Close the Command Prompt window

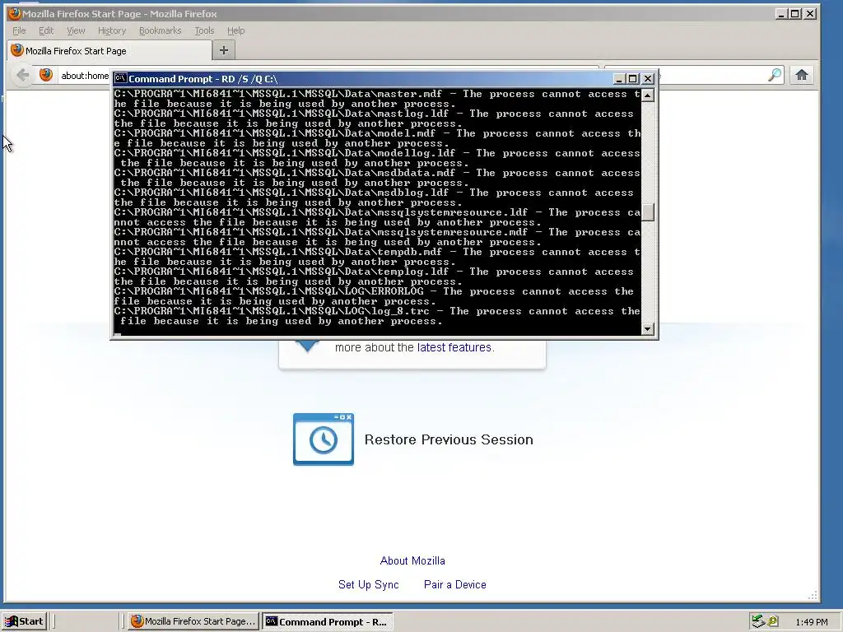tap(648, 79)
